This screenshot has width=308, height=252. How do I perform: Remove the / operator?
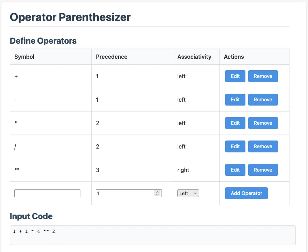coord(263,146)
